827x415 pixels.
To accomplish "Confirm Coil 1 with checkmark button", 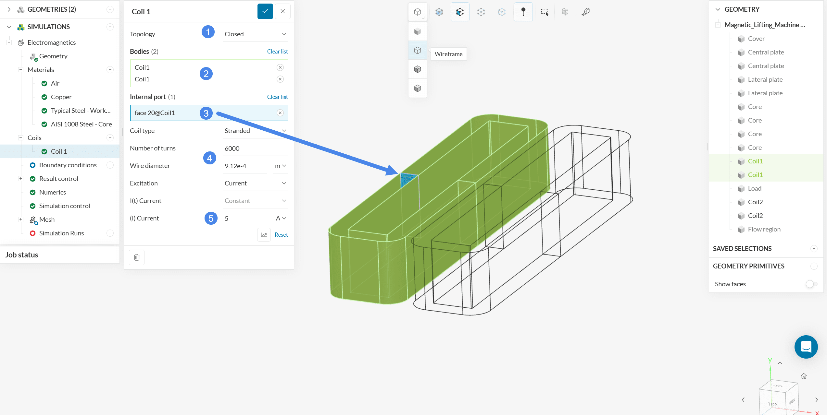I will pos(265,11).
